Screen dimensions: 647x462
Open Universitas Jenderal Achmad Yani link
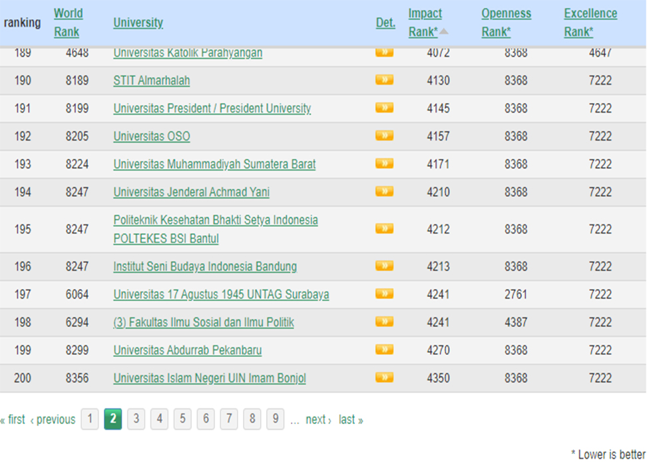(x=192, y=192)
